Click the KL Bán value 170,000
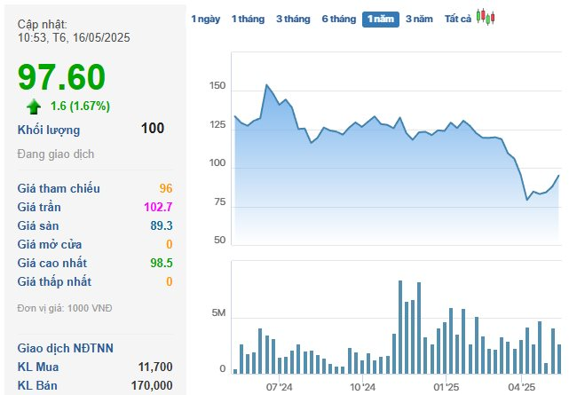Screen dimensions: 577x395 (151, 385)
